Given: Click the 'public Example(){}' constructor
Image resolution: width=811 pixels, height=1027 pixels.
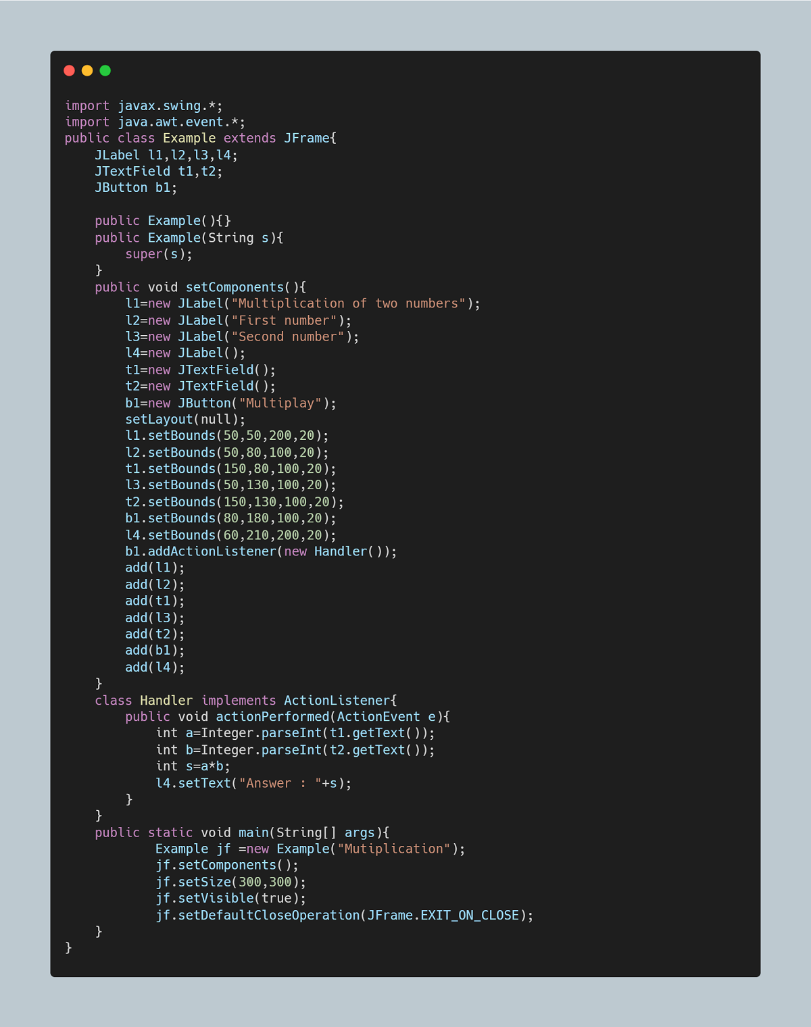Looking at the screenshot, I should [163, 221].
